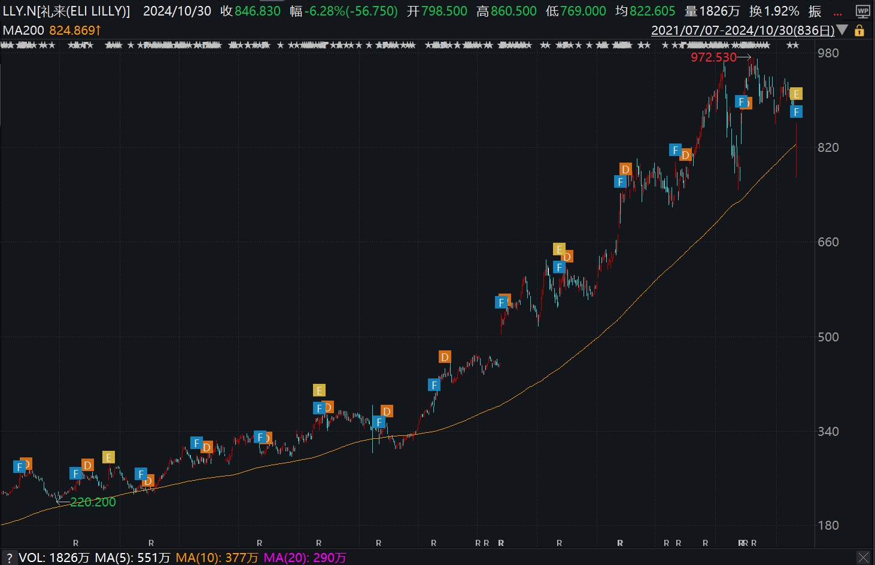Click the yellow E marker above 660 level
This screenshot has height=565, width=875.
559,249
